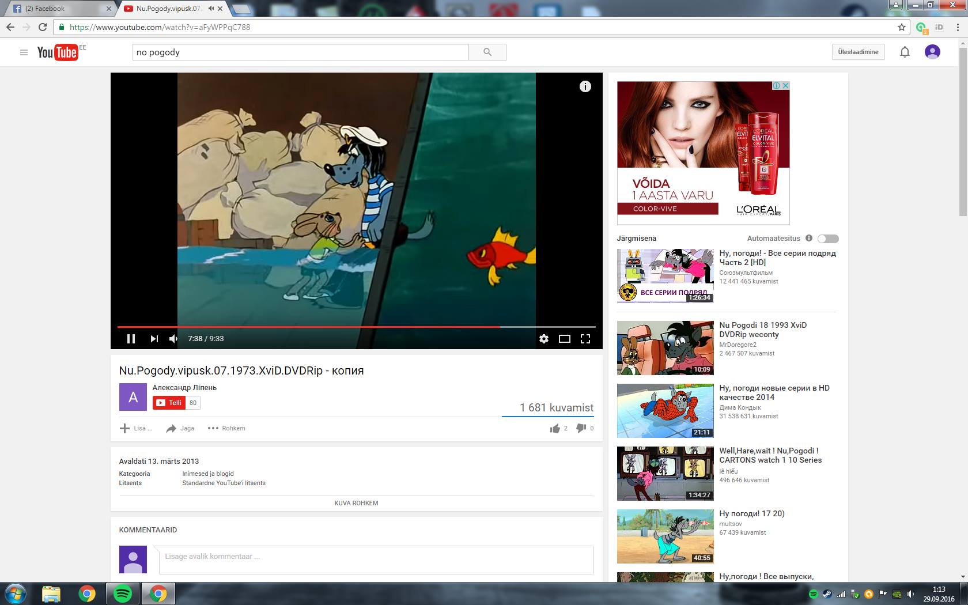Switch to the Facebook browser tab

coord(60,9)
